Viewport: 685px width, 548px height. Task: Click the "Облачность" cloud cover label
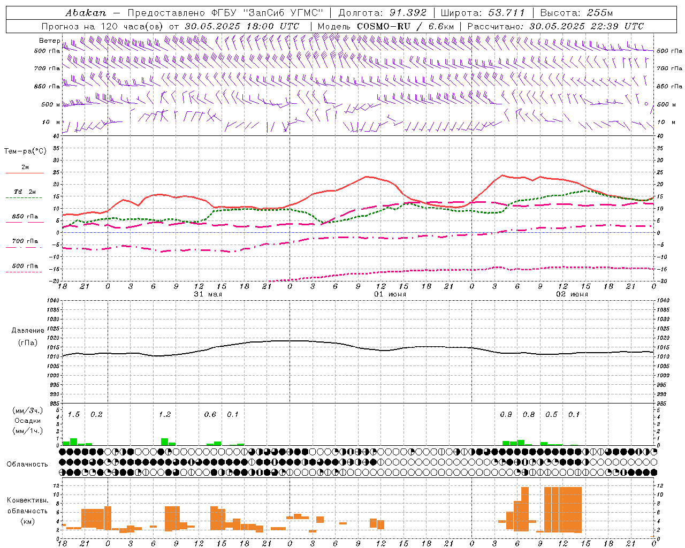point(27,465)
